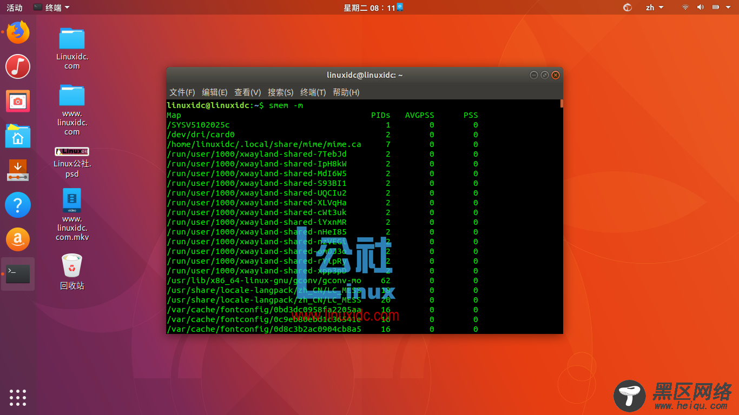
Task: Open Firefox from the dock
Action: click(x=18, y=32)
